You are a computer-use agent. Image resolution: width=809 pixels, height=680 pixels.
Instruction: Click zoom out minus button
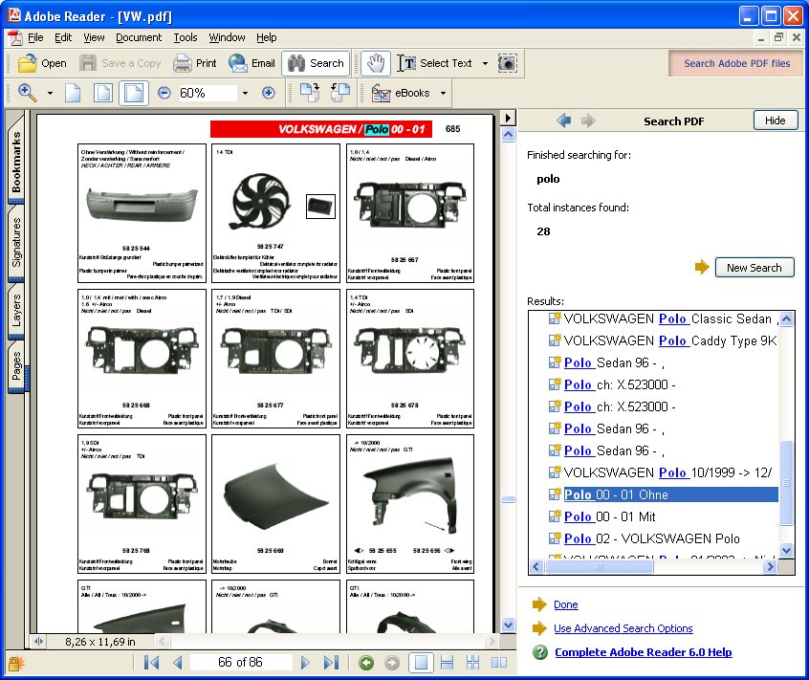click(x=164, y=93)
